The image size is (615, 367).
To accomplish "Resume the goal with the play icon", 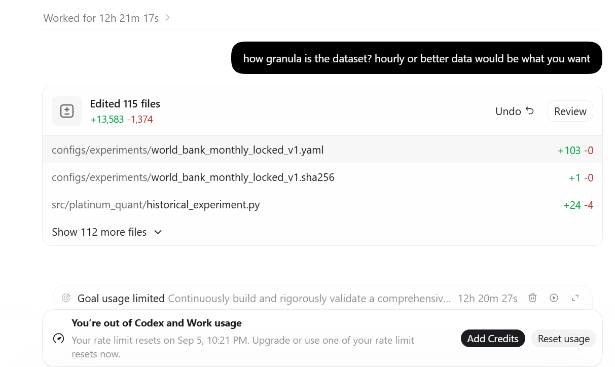I will tap(554, 298).
